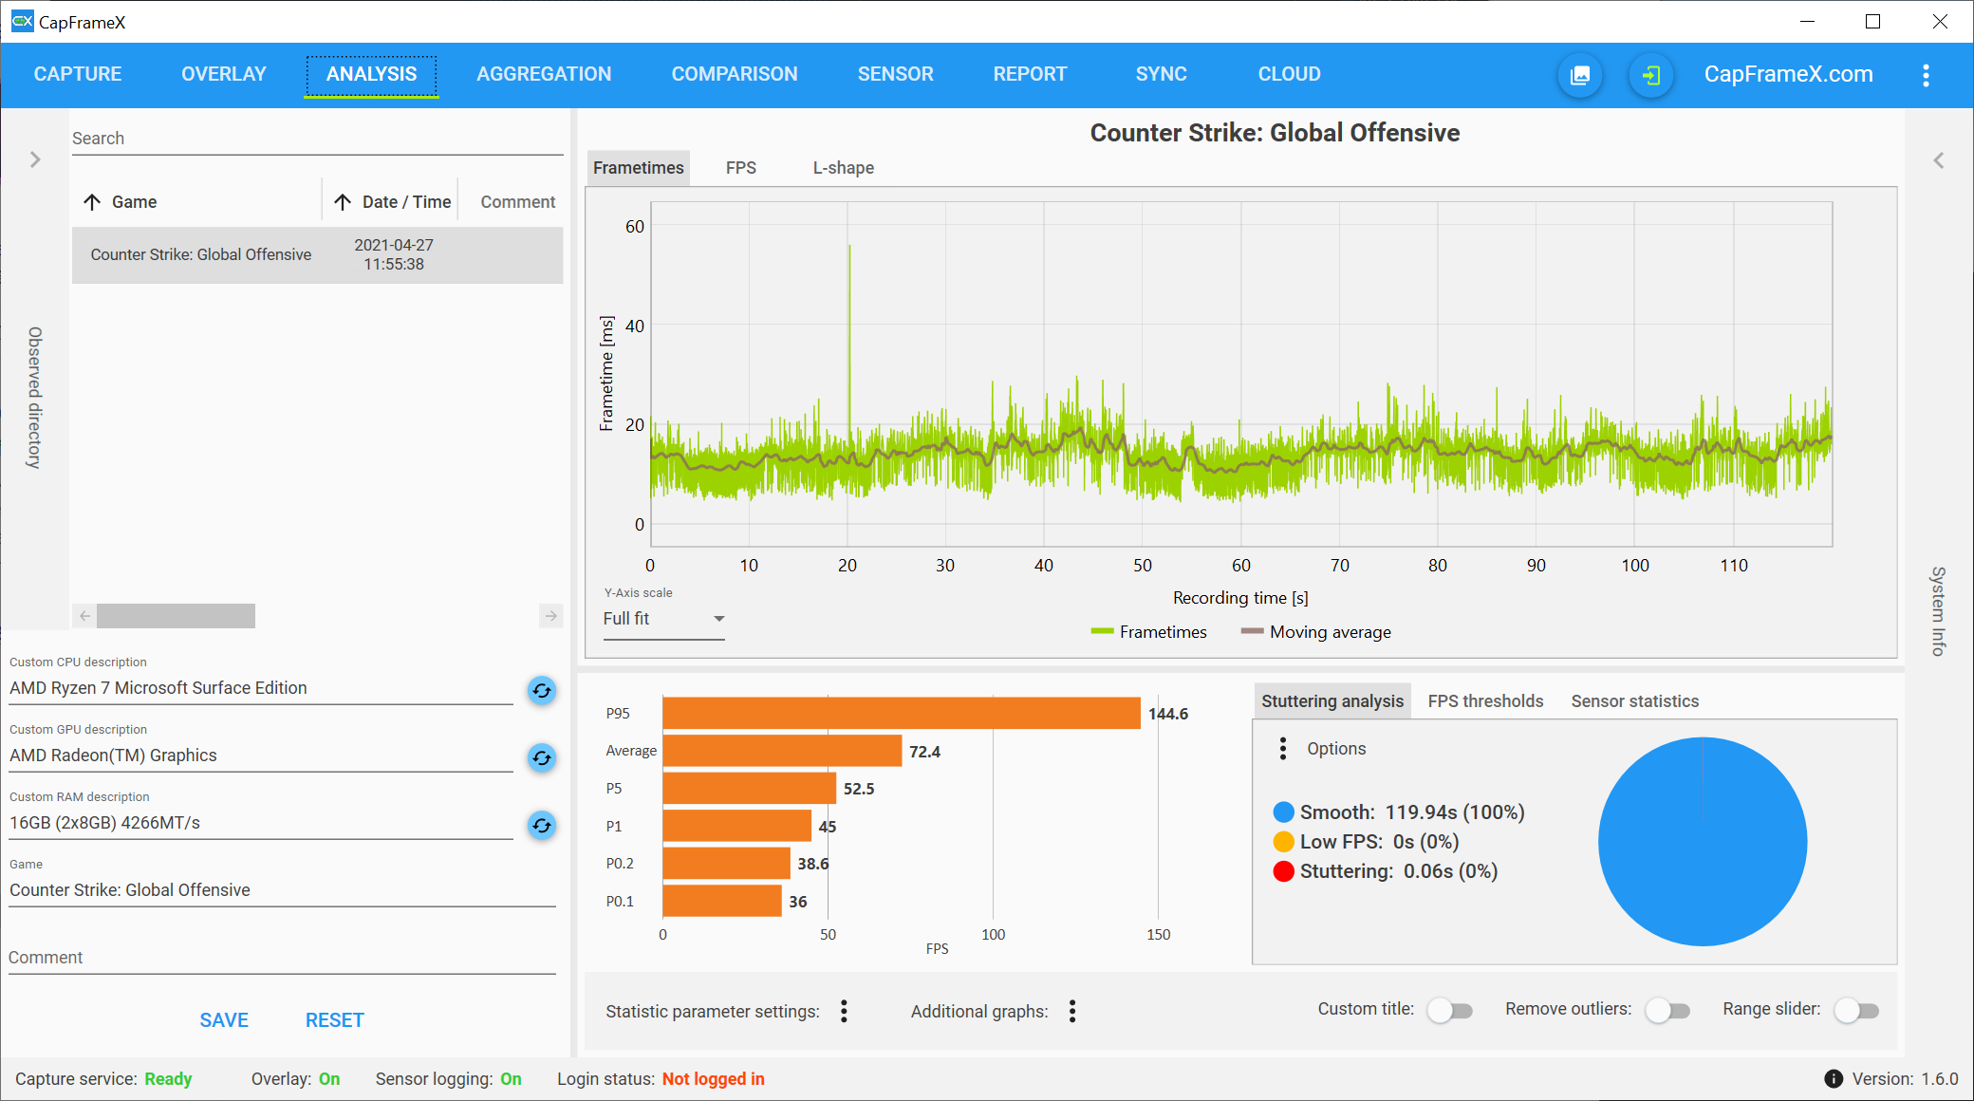The width and height of the screenshot is (1974, 1101).
Task: Switch to the FPS tab
Action: [739, 167]
